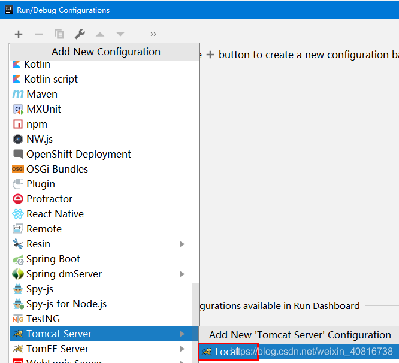399x363 pixels.
Task: Click the Resin dragonfly icon
Action: tap(18, 244)
